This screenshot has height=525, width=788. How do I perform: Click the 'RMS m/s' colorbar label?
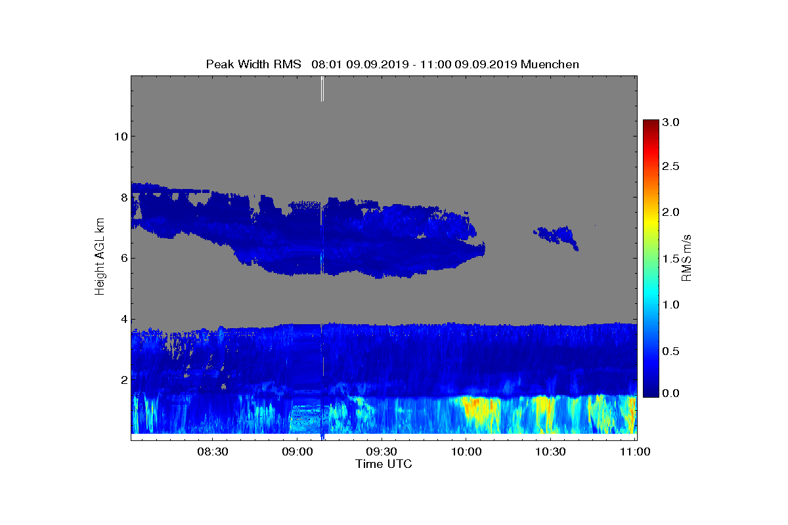point(686,257)
